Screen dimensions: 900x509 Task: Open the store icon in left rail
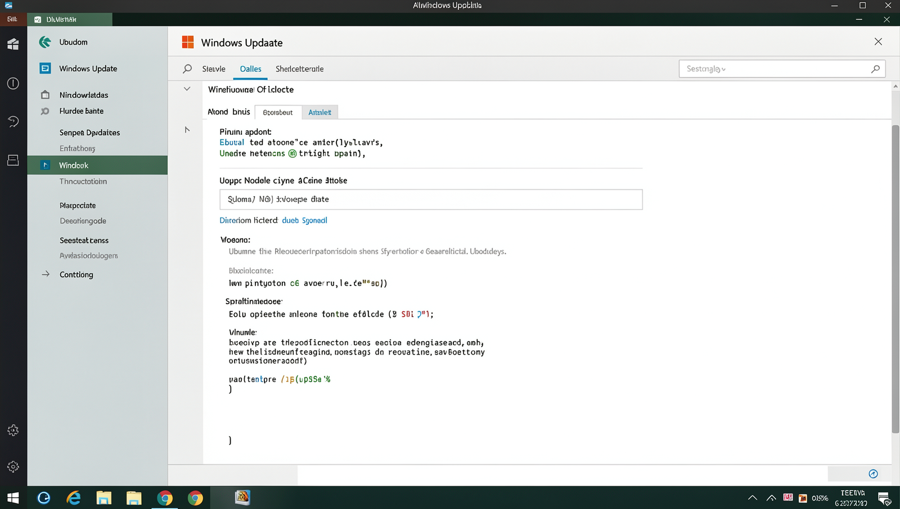pyautogui.click(x=13, y=44)
